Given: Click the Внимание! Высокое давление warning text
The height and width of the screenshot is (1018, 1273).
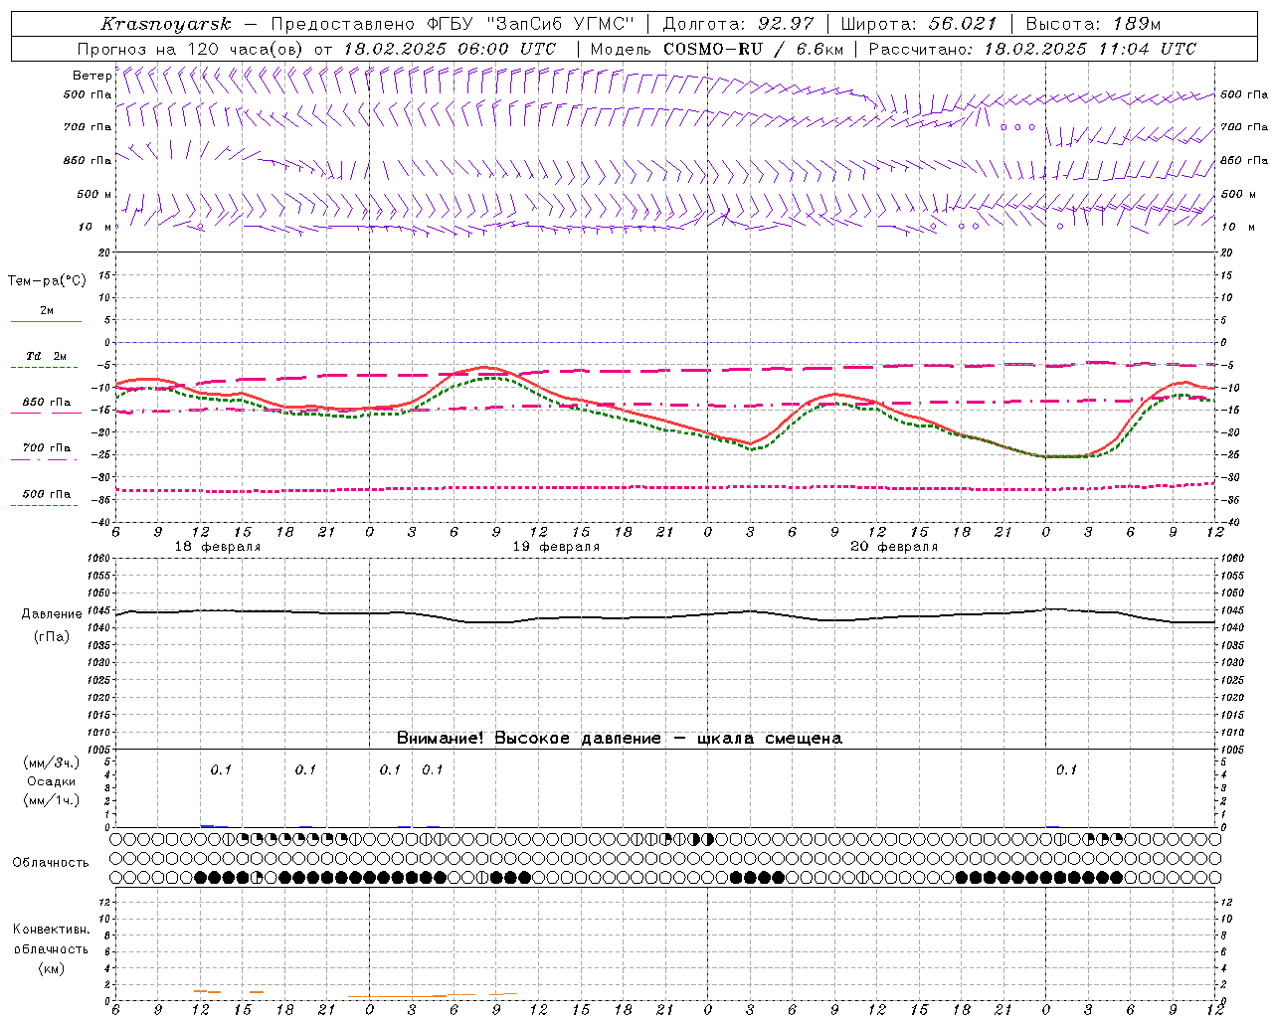Looking at the screenshot, I should (x=620, y=739).
